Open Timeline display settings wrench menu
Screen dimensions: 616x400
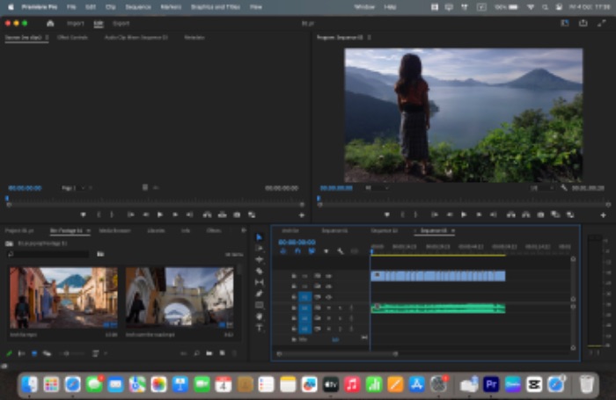[341, 251]
